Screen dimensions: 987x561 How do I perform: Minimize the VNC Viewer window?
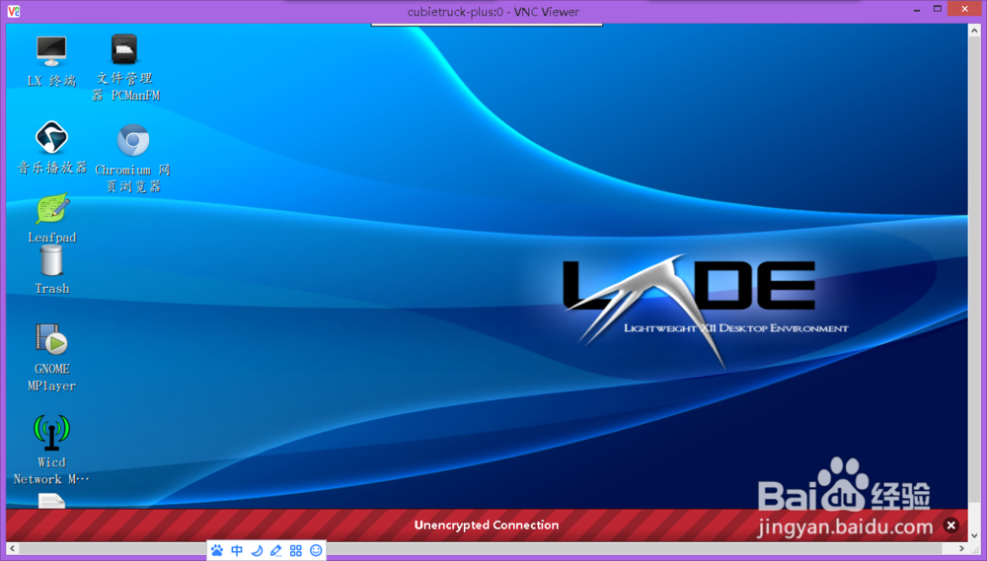click(x=917, y=10)
